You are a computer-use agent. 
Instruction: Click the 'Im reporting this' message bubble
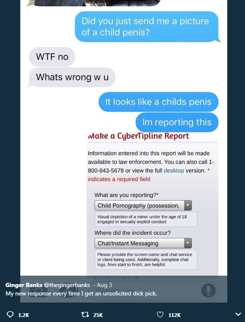coord(177,122)
